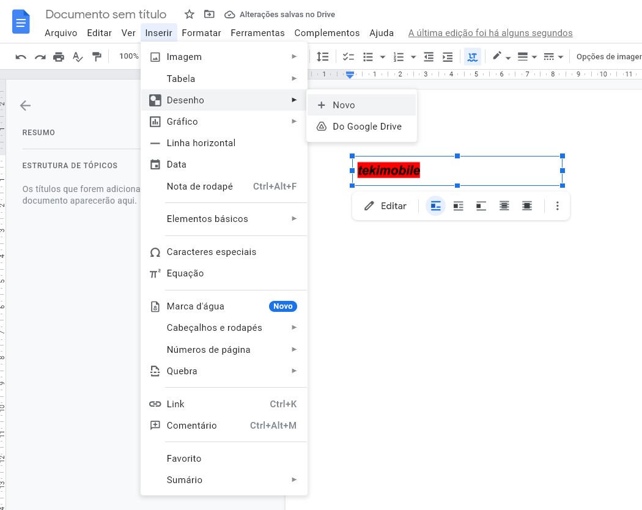Close the outline panel with back arrow
Viewport: 642px width, 510px height.
[x=26, y=106]
